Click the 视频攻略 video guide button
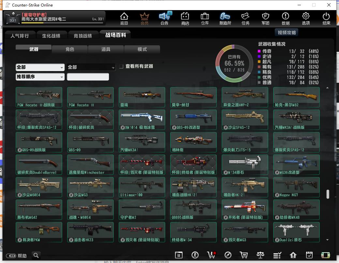Viewport: 339px width, 263px height. [x=287, y=33]
